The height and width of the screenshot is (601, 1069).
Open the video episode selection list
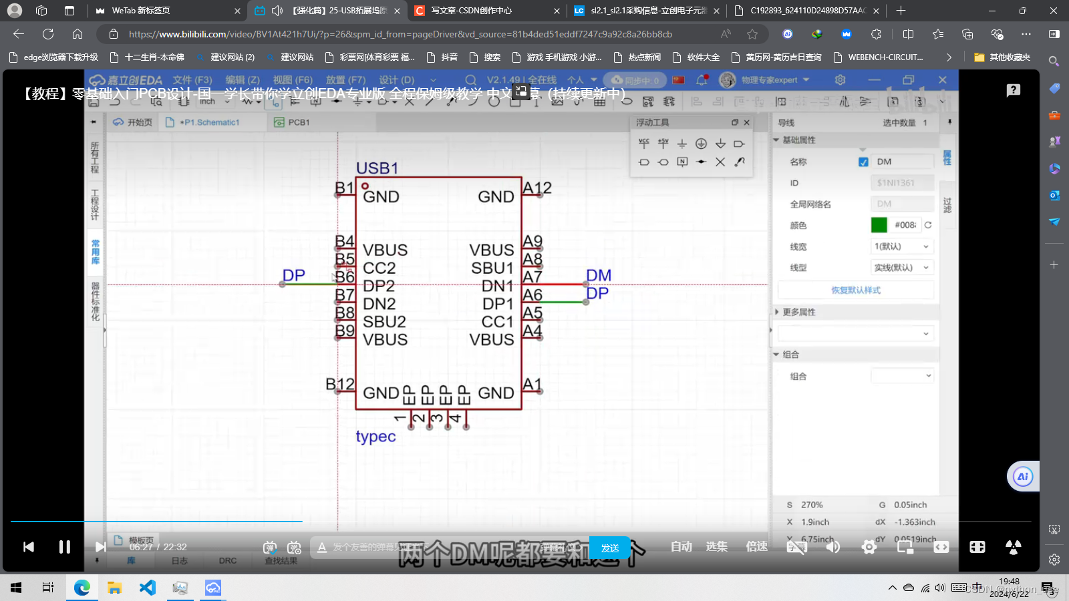[717, 546]
